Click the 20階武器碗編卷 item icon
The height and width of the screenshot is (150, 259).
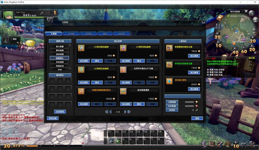[x=81, y=48]
